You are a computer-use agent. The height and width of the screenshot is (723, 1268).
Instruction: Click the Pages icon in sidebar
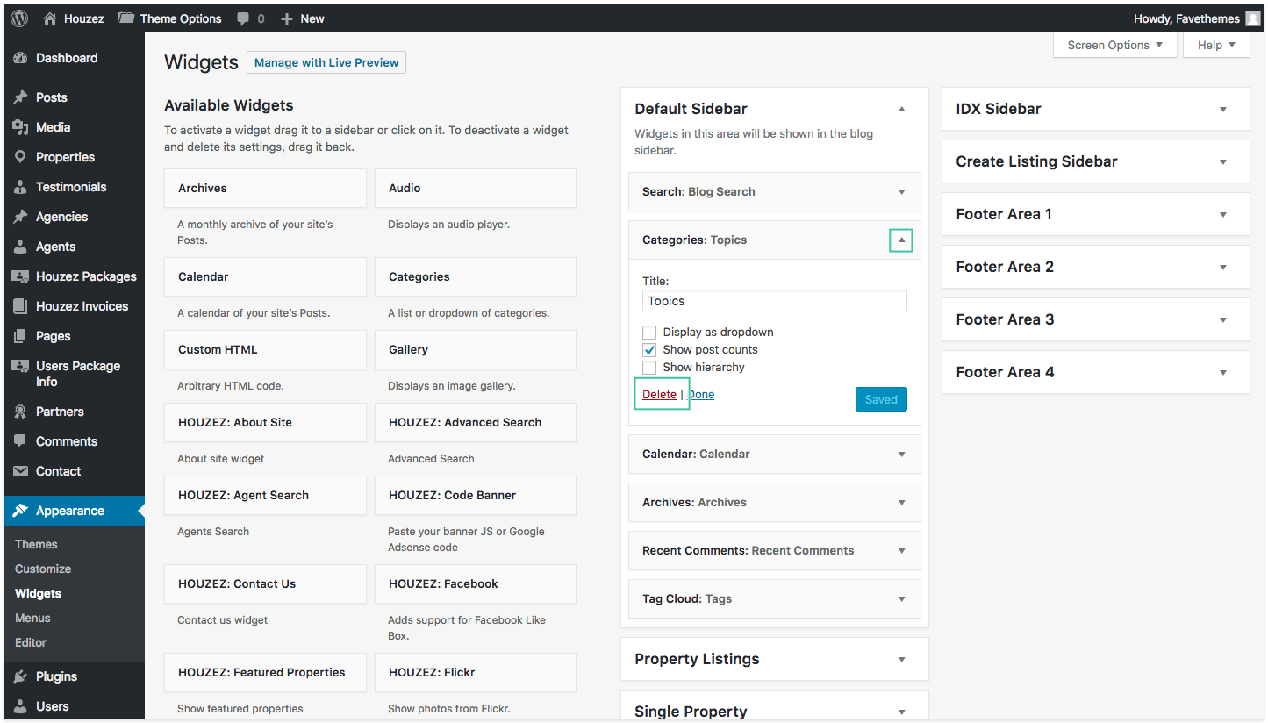click(20, 336)
